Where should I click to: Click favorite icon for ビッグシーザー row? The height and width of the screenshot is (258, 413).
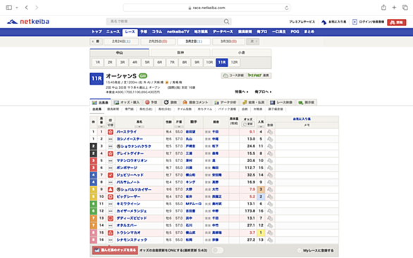270,197
